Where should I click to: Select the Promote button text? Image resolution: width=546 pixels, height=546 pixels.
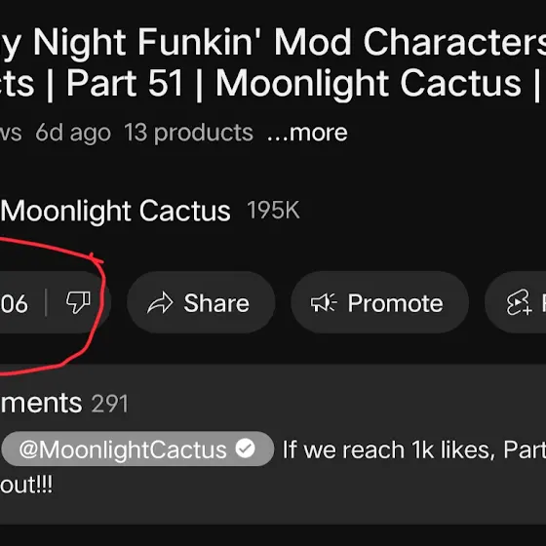tap(395, 303)
